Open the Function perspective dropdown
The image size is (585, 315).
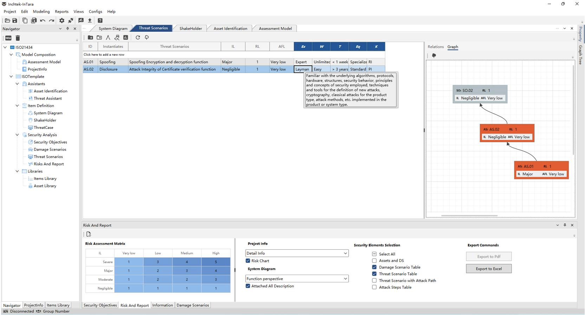(297, 279)
